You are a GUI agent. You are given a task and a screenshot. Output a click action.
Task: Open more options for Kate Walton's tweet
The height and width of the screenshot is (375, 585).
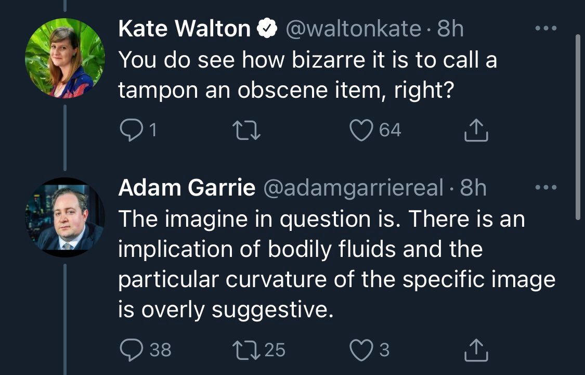(546, 28)
